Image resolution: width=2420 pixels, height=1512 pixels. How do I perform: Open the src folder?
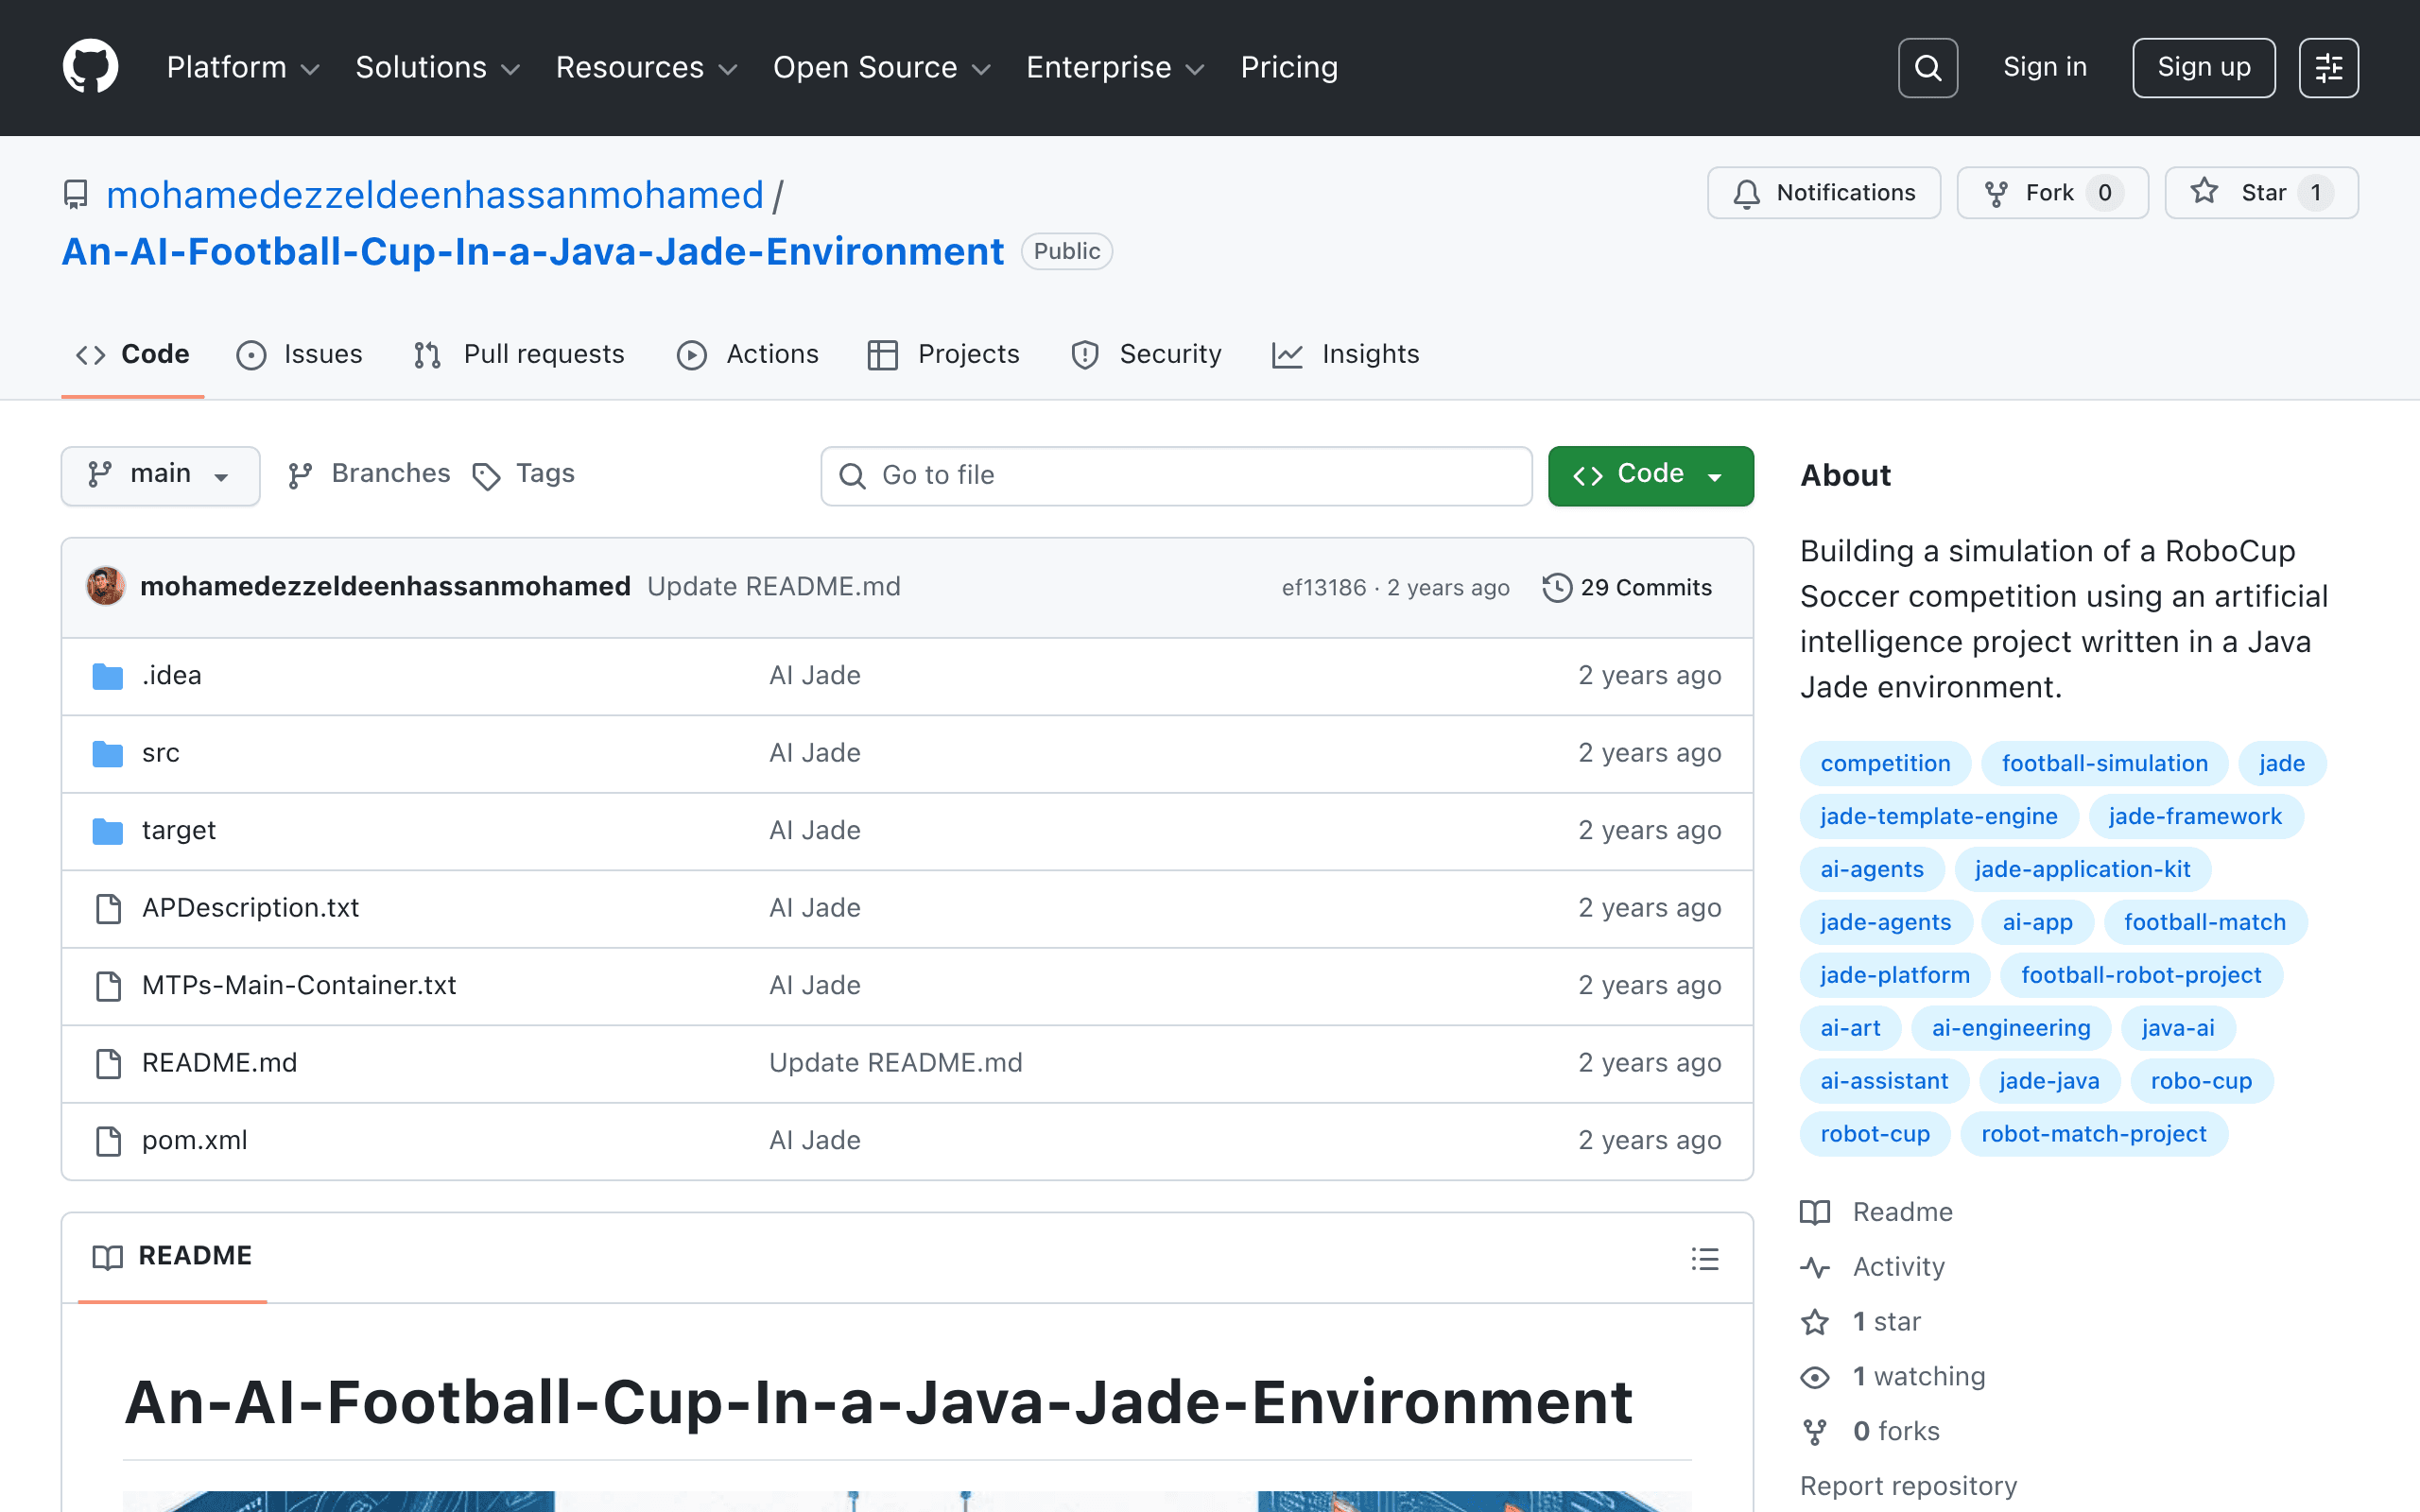(161, 753)
